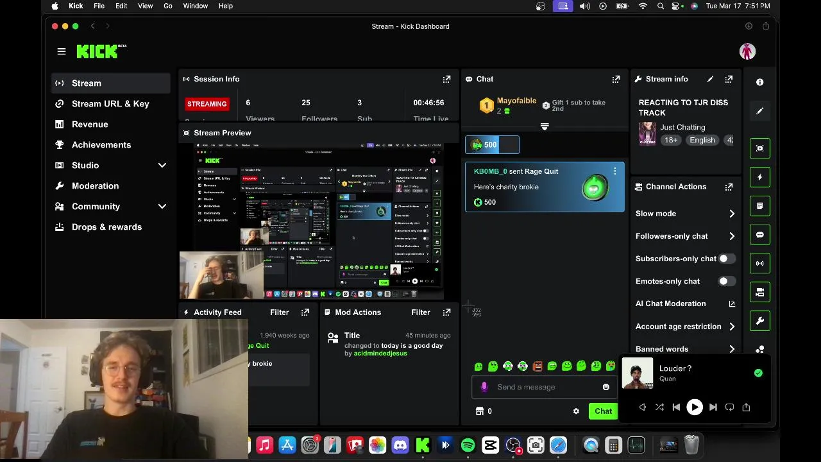
Task: Toggle repeat in the music player
Action: tap(729, 407)
